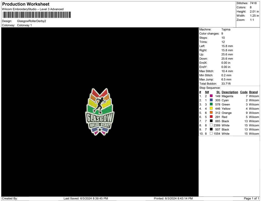Click the "Brand" column header
Screen dimensions: 261x201
coord(253,92)
